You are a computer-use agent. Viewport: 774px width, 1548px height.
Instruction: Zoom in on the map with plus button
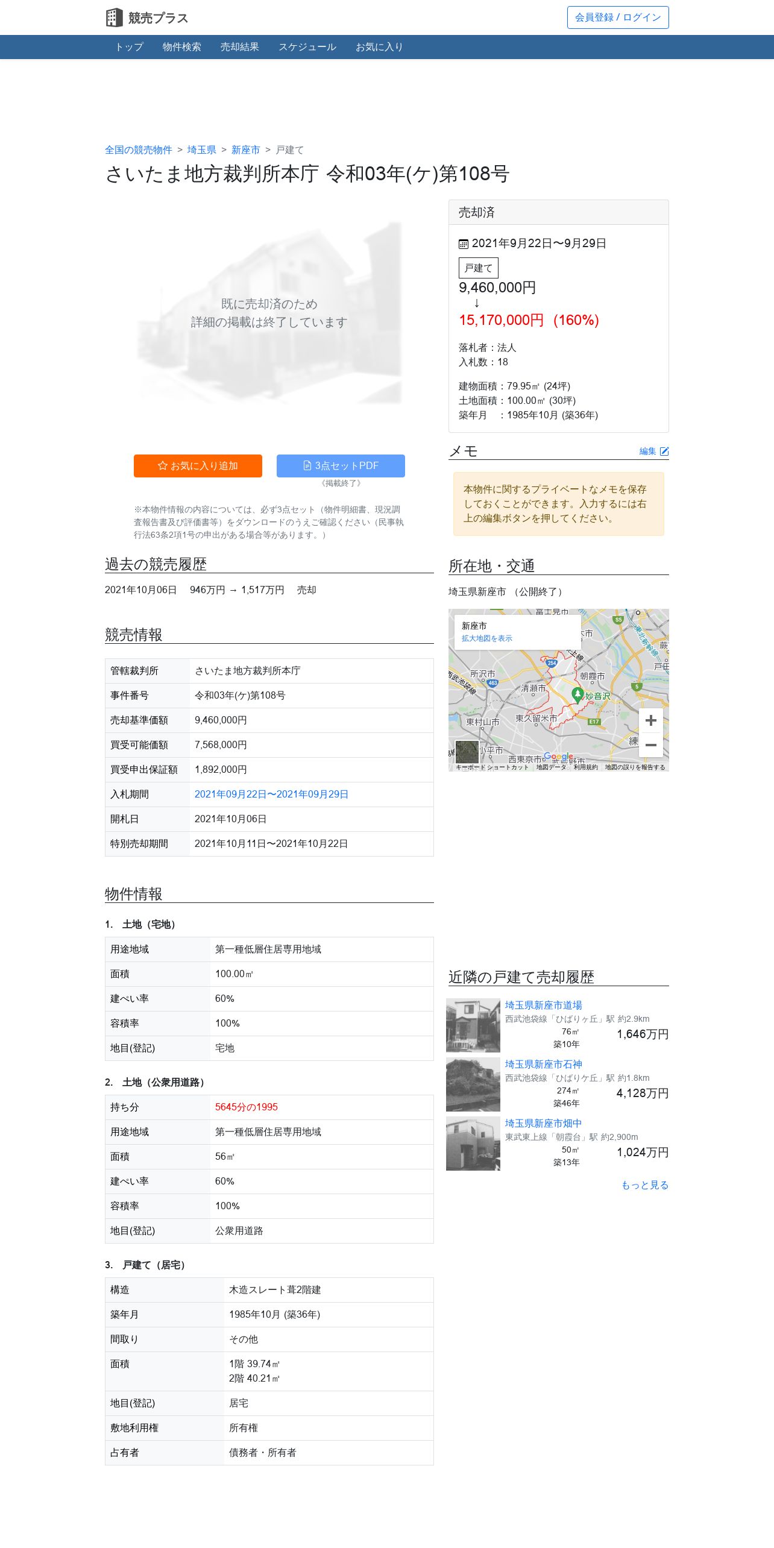(x=651, y=720)
